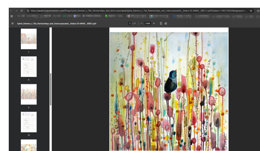Open page 10 thumbnail

(x=29, y=122)
